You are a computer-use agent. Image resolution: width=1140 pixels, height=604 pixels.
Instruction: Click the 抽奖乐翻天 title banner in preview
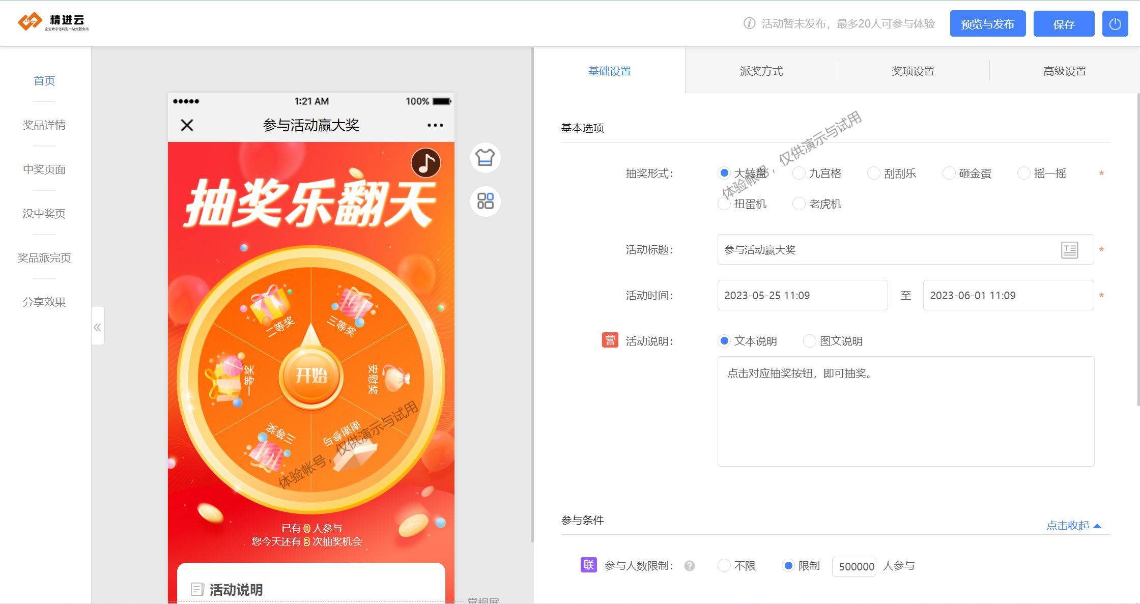click(310, 204)
